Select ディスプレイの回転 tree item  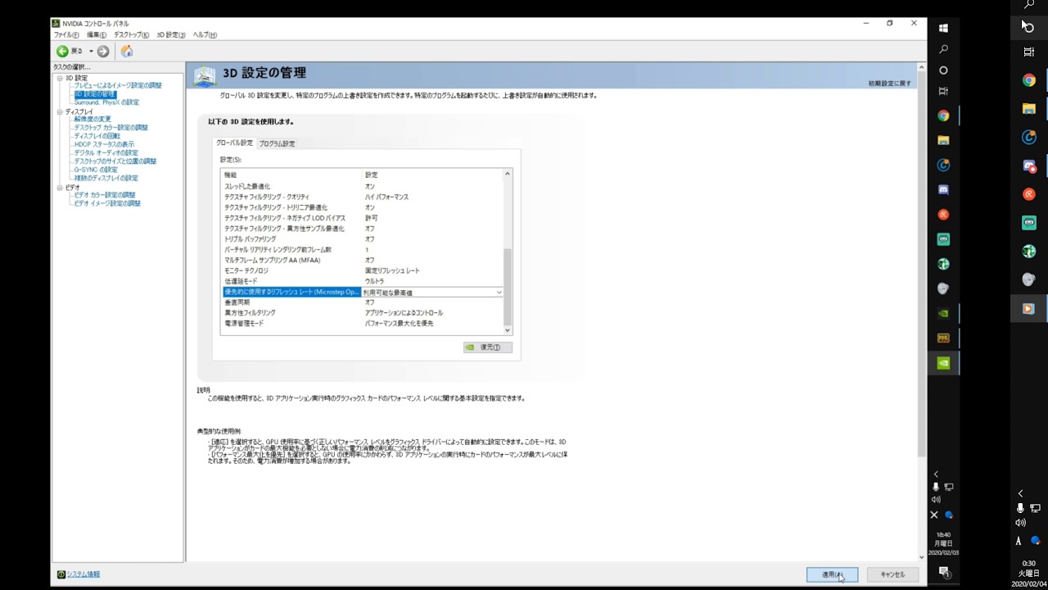tap(97, 136)
